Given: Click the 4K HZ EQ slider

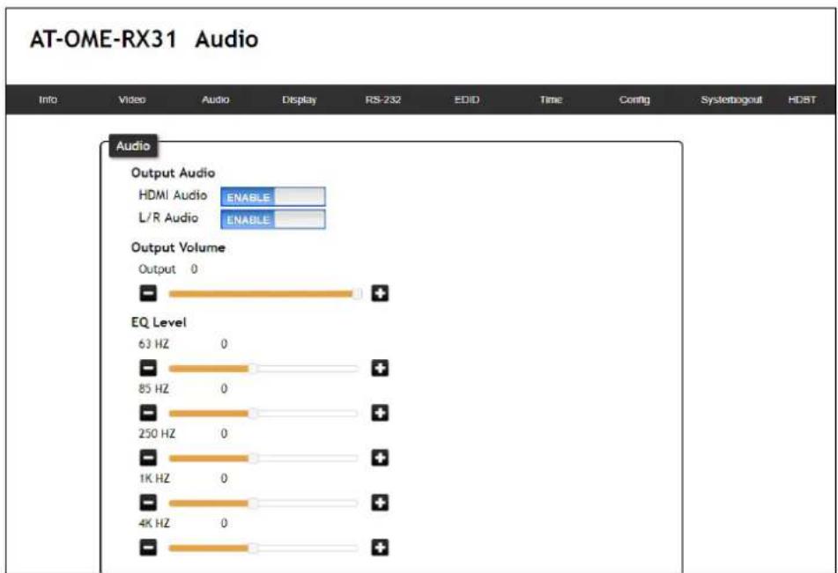Looking at the screenshot, I should point(265,547).
